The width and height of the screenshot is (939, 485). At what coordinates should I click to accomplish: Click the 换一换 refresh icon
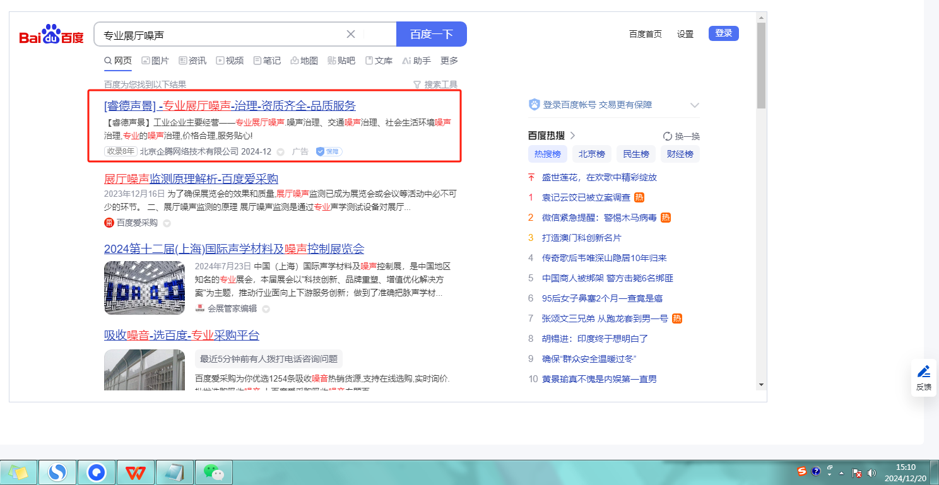click(x=668, y=136)
